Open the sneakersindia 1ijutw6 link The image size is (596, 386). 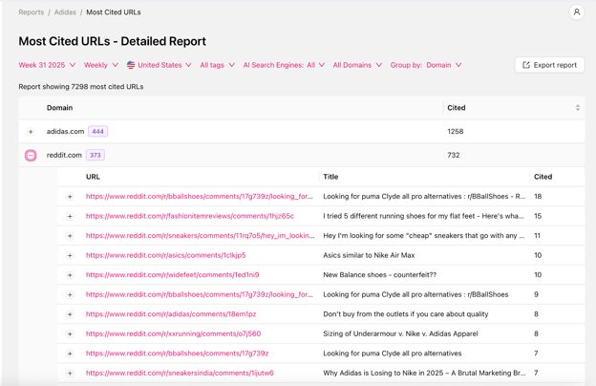(x=180, y=373)
